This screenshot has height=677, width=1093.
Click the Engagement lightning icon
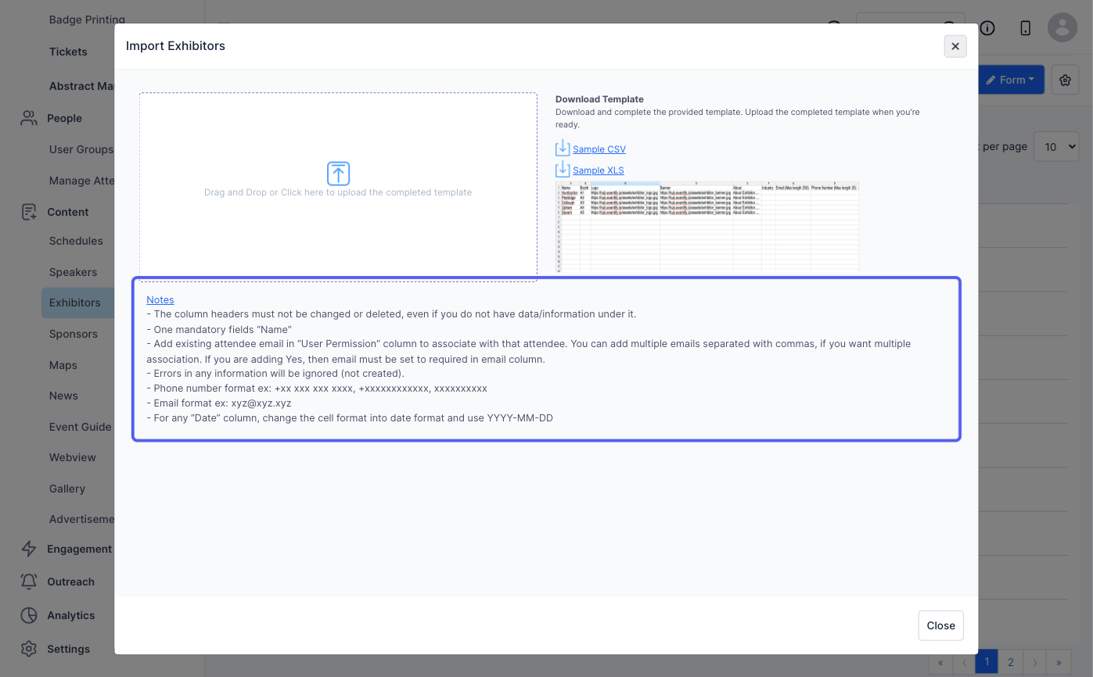29,549
